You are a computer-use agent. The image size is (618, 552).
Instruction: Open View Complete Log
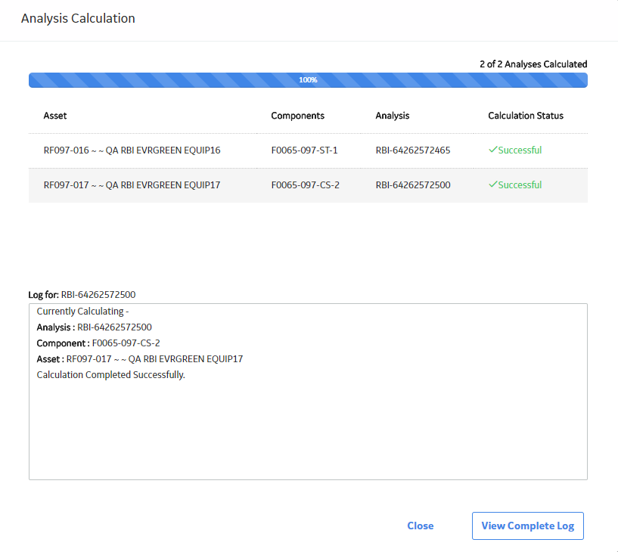tap(528, 526)
